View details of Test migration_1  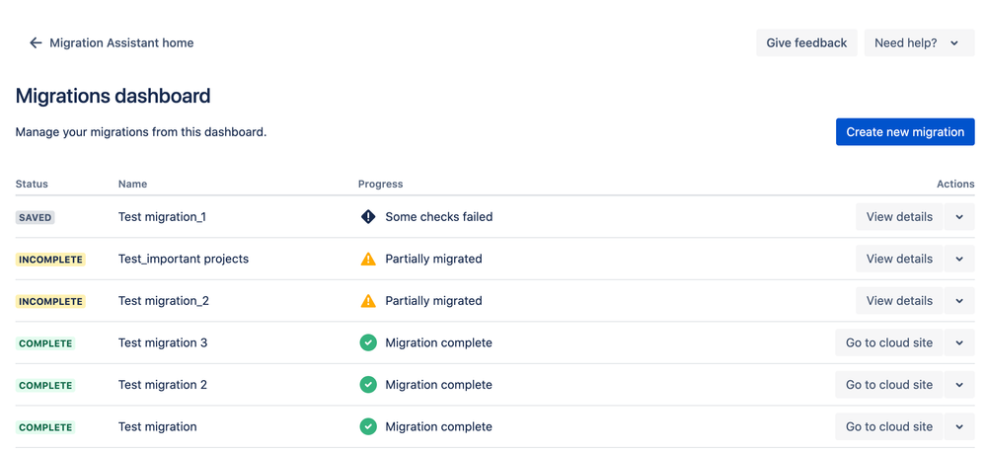click(x=899, y=216)
